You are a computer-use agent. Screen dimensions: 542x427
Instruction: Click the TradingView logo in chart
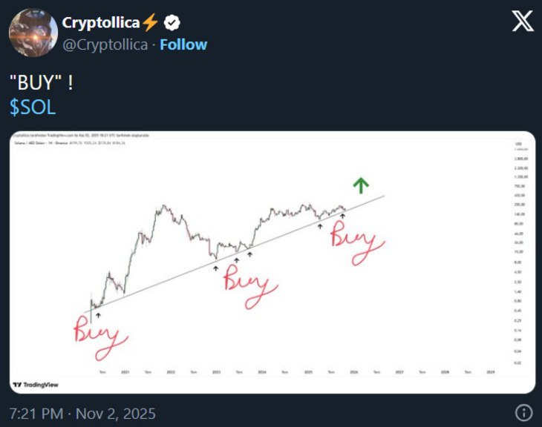[x=36, y=385]
